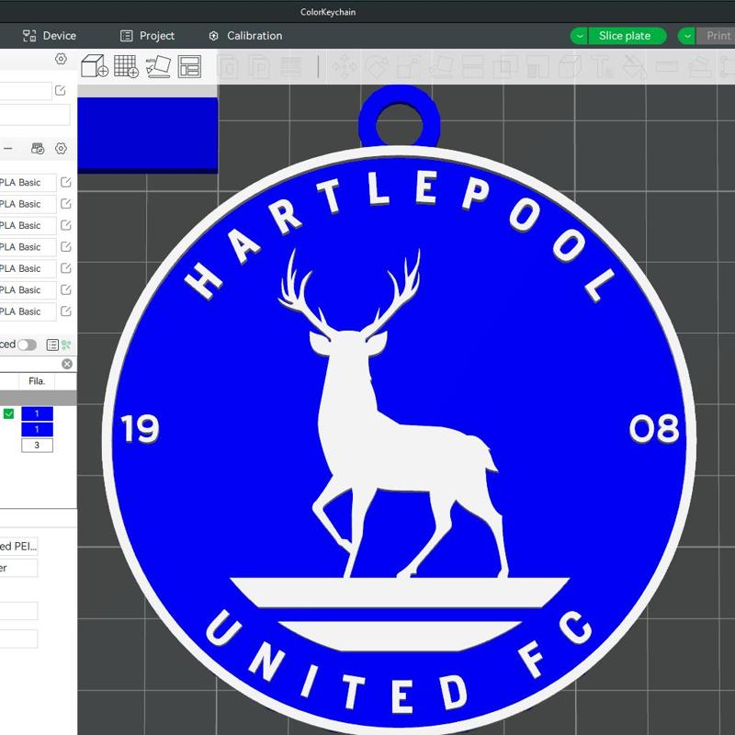Click the Slice plate button
Viewport: 735px width, 735px height.
tap(626, 35)
